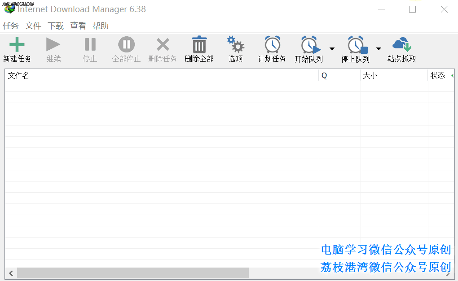Sort by the 状态 column header
The height and width of the screenshot is (281, 458).
point(441,75)
